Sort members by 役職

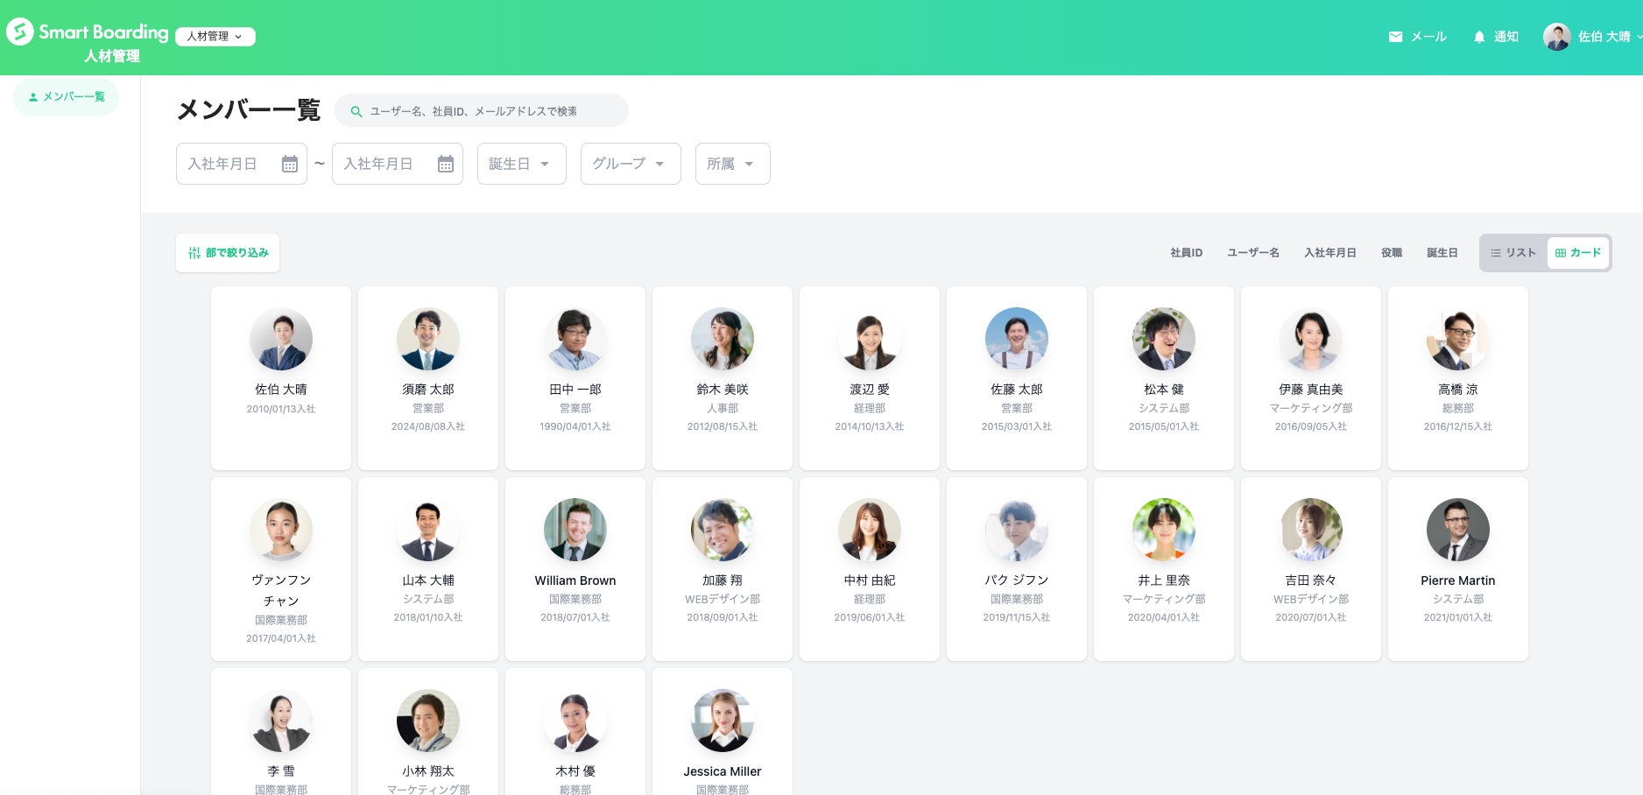[x=1392, y=253]
